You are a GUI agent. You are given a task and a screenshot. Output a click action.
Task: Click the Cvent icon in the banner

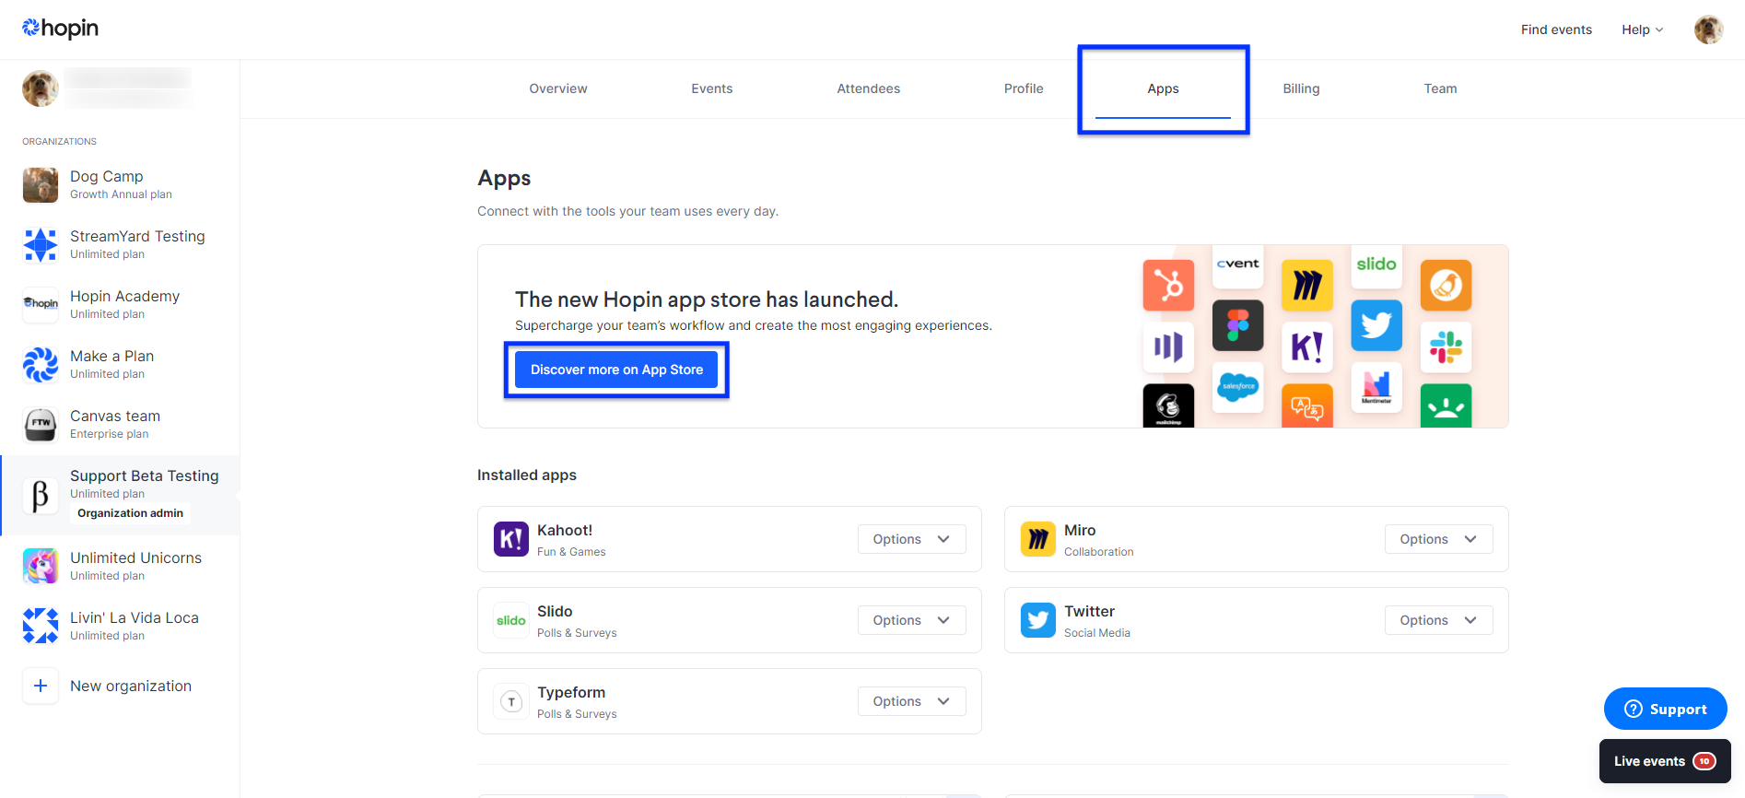coord(1237,266)
